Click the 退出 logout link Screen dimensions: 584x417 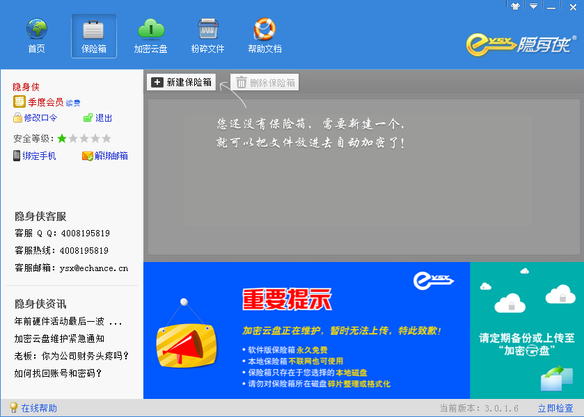click(104, 118)
